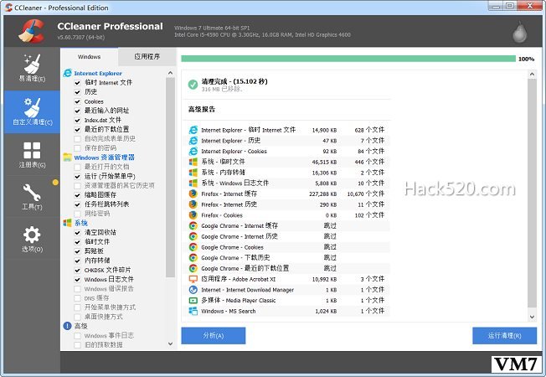Uncheck the Cookies checkbox under Internet Explorer
Viewport: 546px width, 377px height.
click(77, 101)
